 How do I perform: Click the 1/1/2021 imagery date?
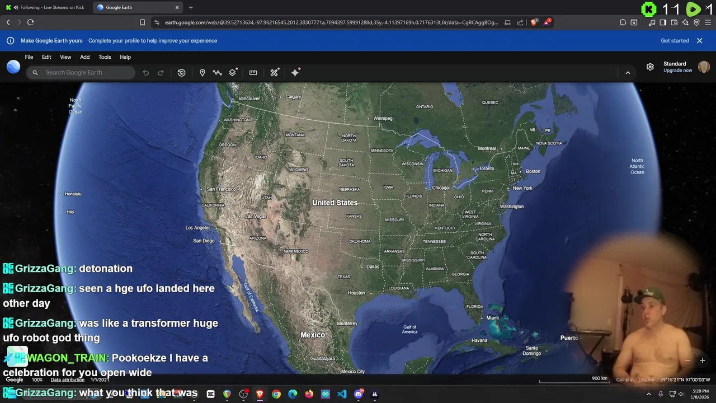pos(100,380)
